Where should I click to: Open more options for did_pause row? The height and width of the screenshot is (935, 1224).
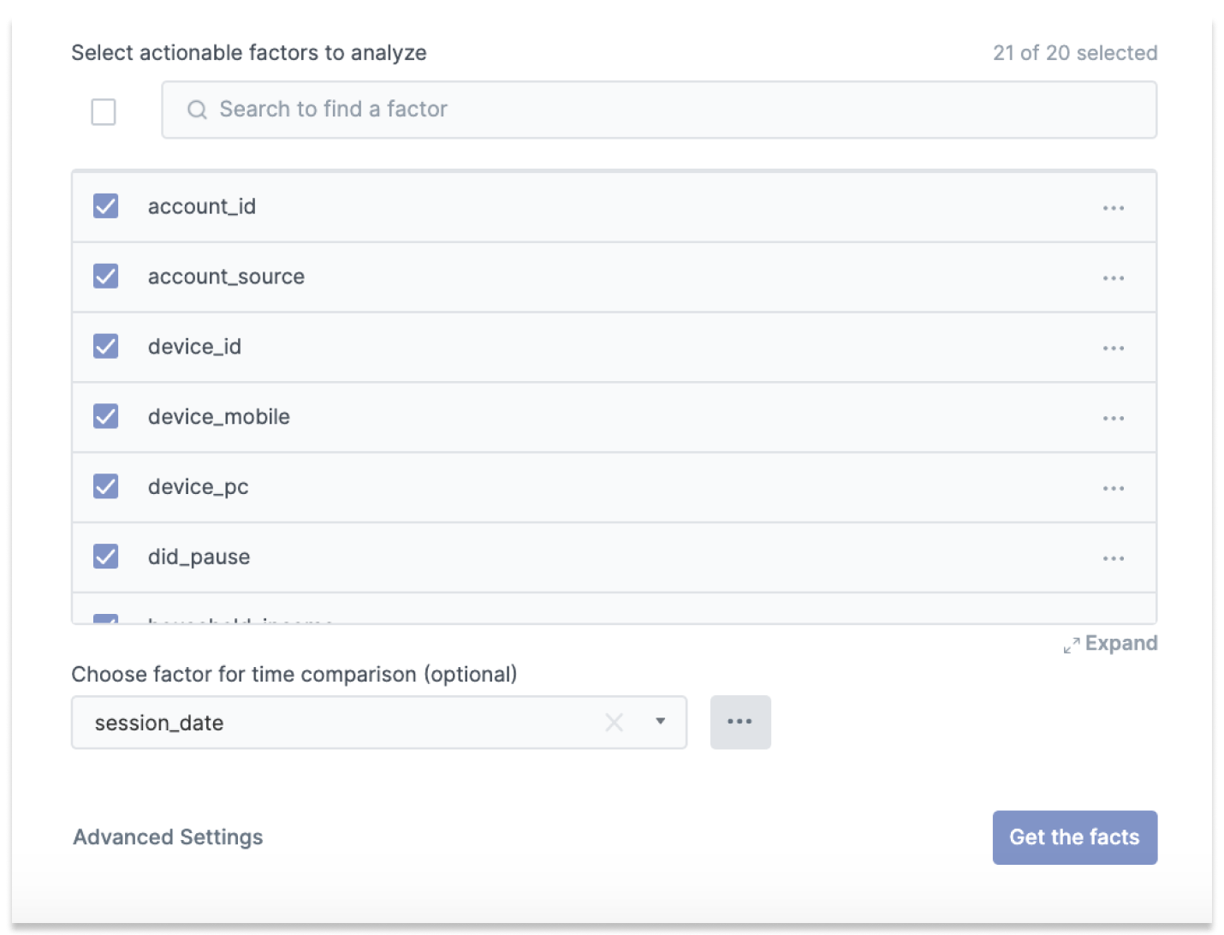point(1113,559)
